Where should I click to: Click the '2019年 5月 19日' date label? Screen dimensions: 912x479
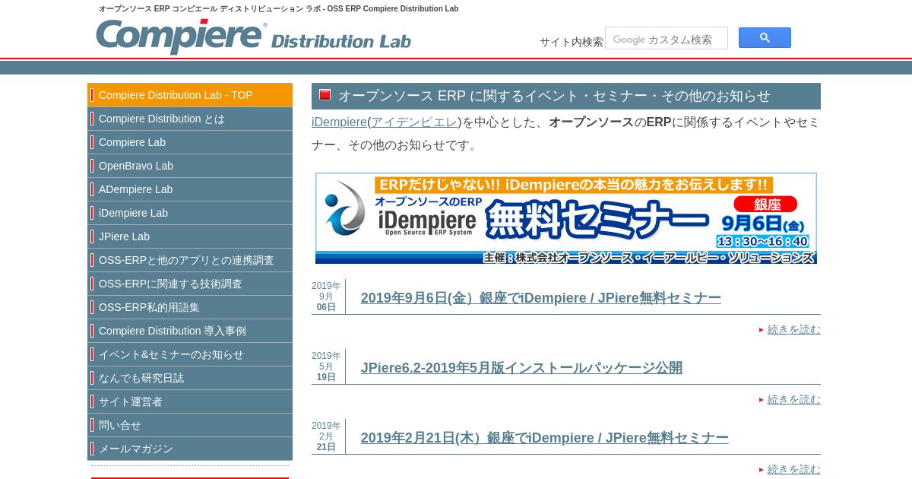(326, 366)
